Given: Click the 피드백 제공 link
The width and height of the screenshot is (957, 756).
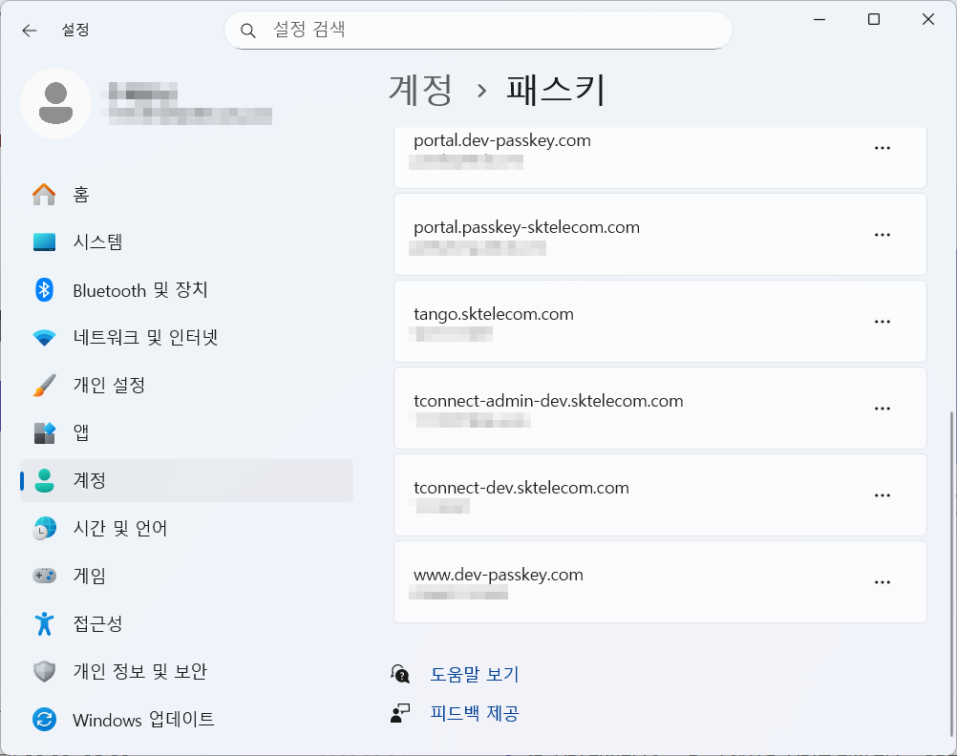Looking at the screenshot, I should pyautogui.click(x=475, y=713).
